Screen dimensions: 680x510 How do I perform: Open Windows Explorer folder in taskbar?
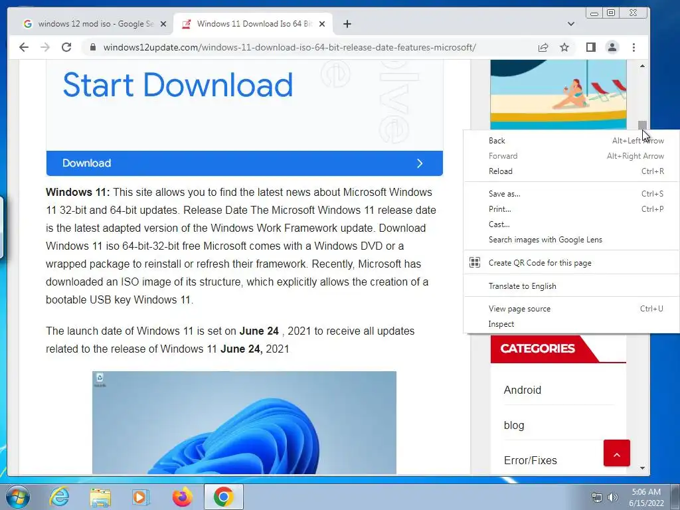coord(100,497)
